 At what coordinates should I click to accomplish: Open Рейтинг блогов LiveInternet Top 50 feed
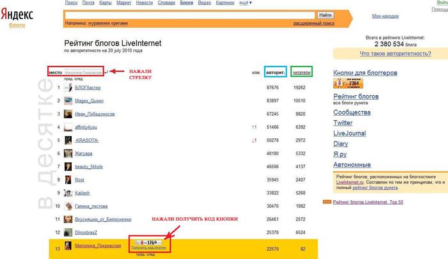[368, 202]
